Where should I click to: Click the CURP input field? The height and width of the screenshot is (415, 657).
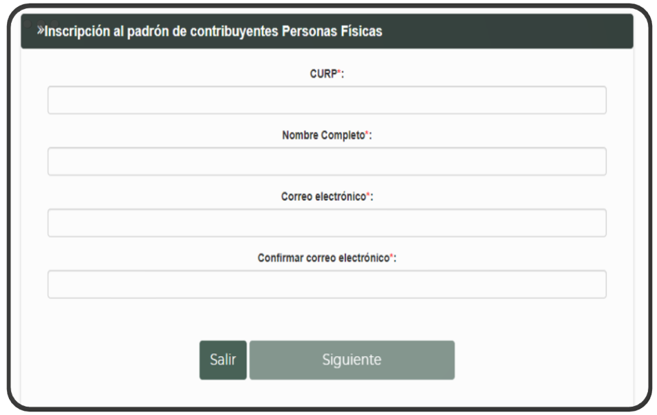coord(327,100)
